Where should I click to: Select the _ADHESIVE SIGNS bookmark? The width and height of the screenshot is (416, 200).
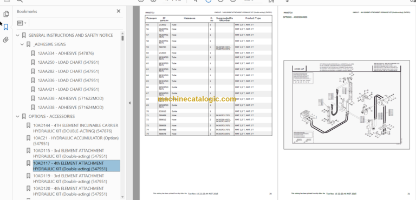49,44
